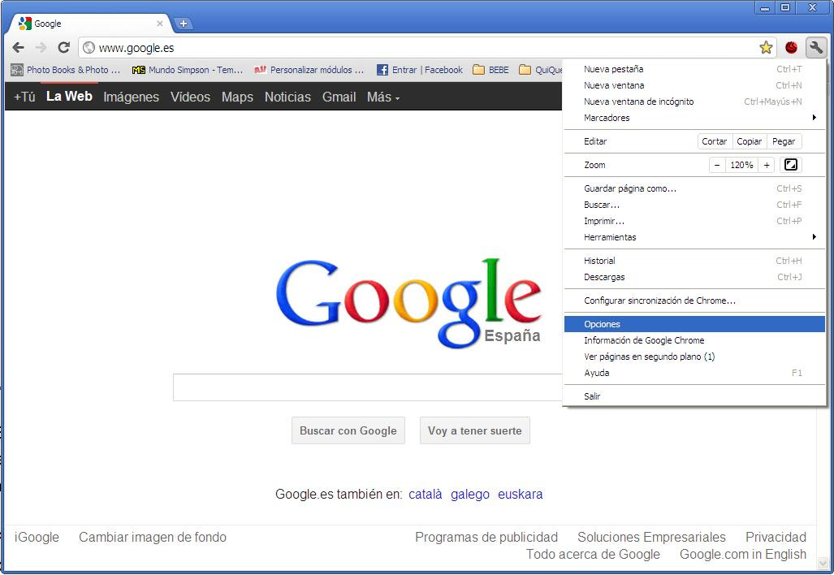Expand the Más dropdown
This screenshot has height=575, width=834.
tap(383, 97)
